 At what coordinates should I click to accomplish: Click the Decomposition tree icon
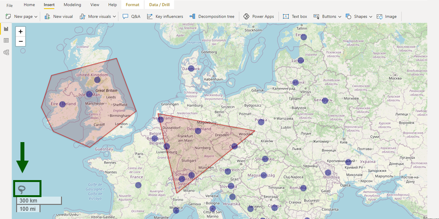[192, 17]
